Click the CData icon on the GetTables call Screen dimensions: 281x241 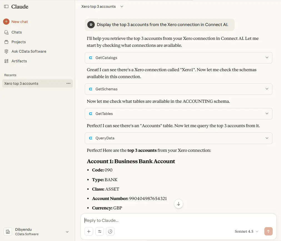(x=91, y=114)
